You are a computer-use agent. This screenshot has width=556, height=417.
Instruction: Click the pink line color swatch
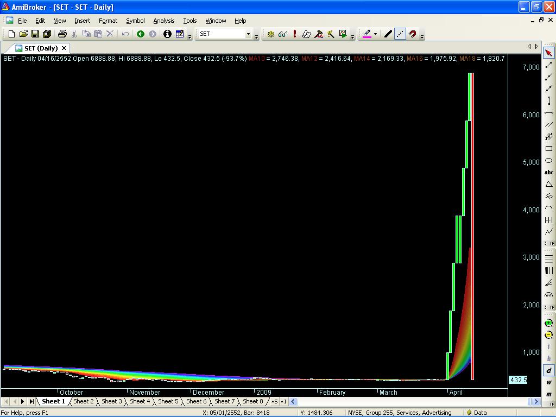[367, 34]
